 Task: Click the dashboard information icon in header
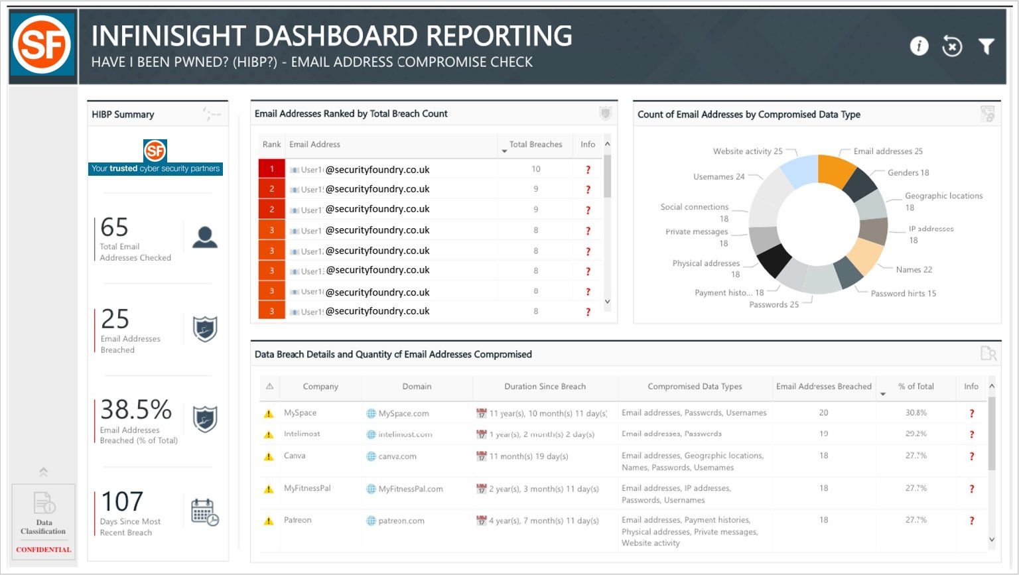(919, 46)
